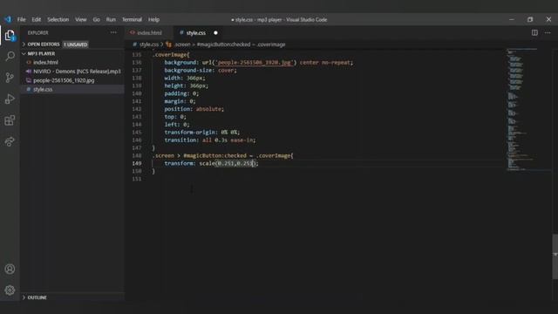This screenshot has height=314, width=558.
Task: Click the CSS icon of style.css in Explorer
Action: (29, 89)
